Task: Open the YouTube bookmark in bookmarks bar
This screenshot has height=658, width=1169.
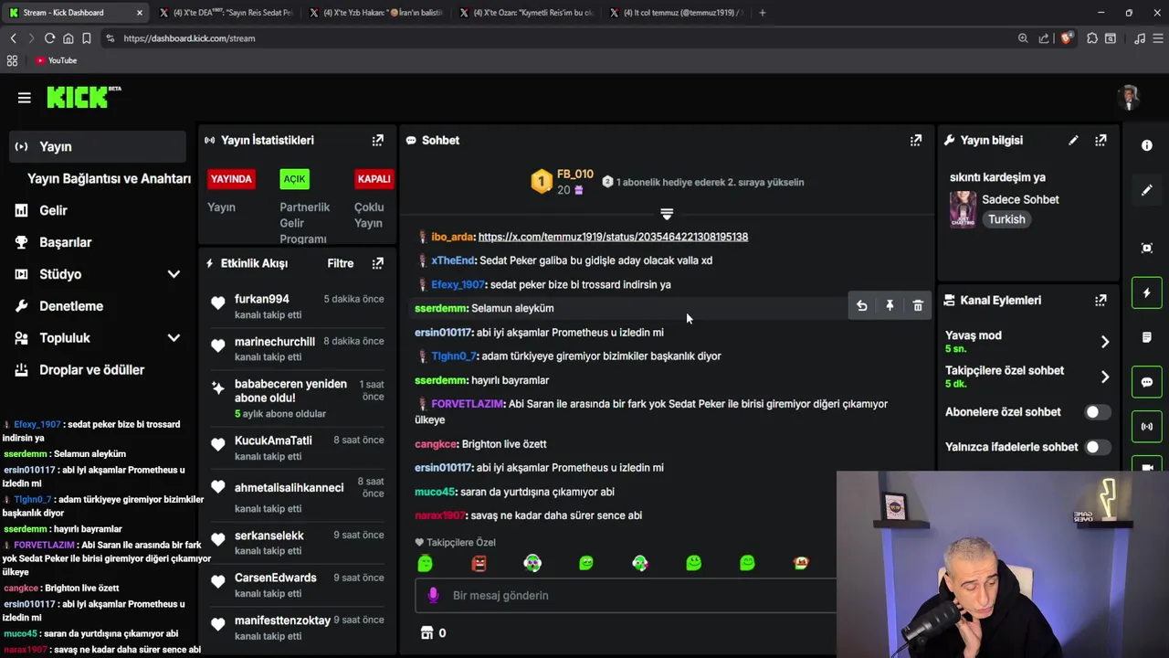Action: coord(56,60)
